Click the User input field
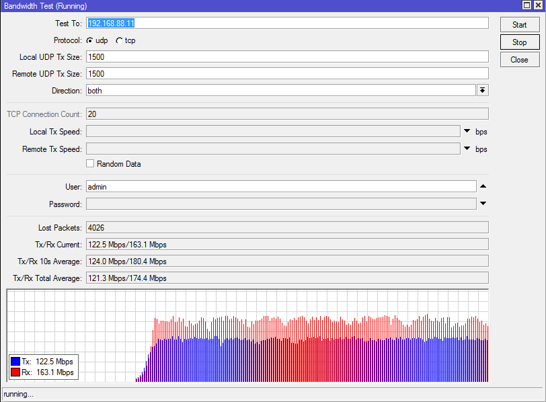The image size is (546, 402). pyautogui.click(x=280, y=187)
